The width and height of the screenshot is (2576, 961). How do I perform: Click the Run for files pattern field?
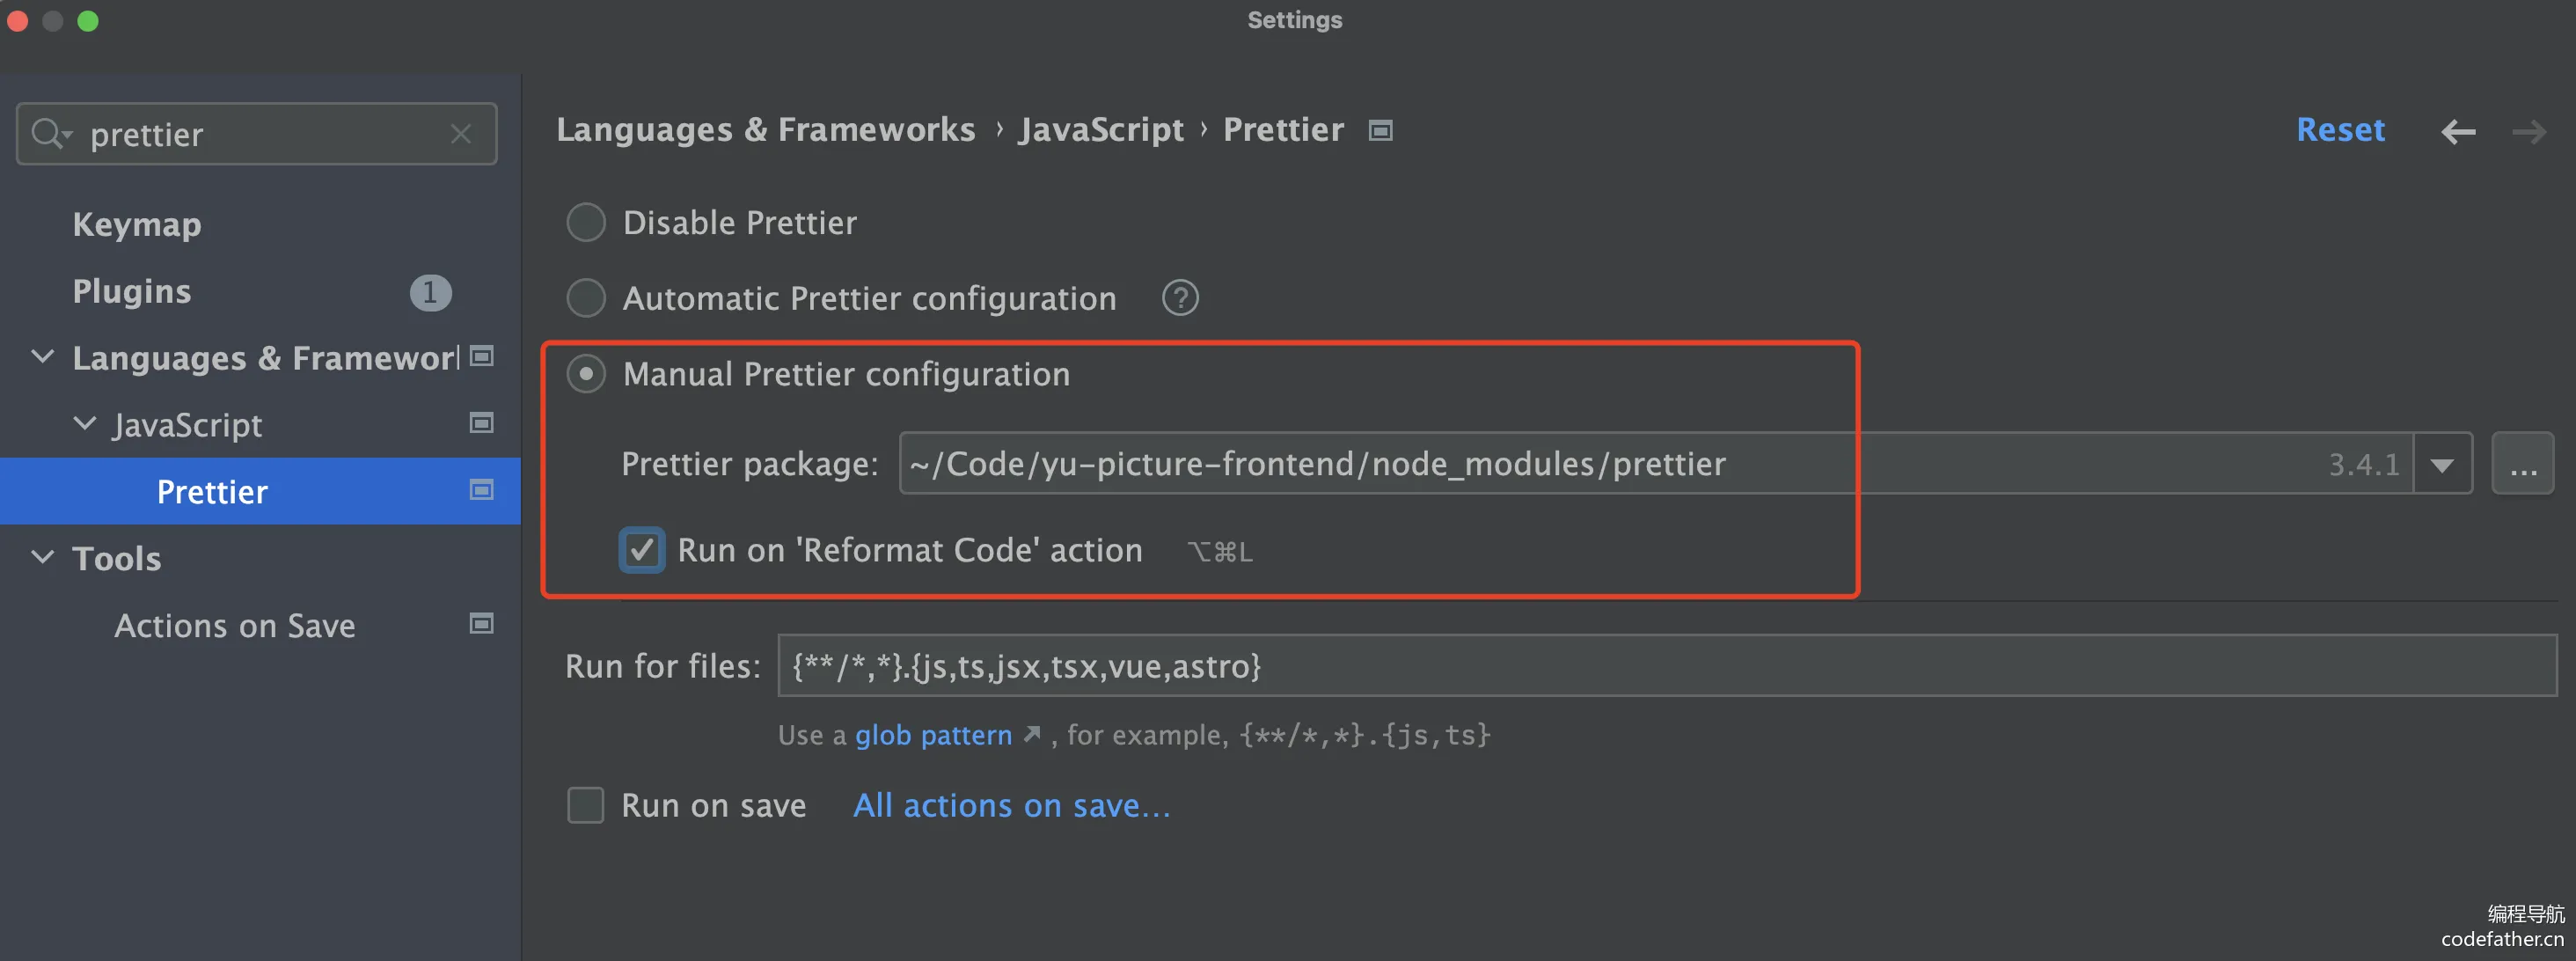[x=1667, y=665]
